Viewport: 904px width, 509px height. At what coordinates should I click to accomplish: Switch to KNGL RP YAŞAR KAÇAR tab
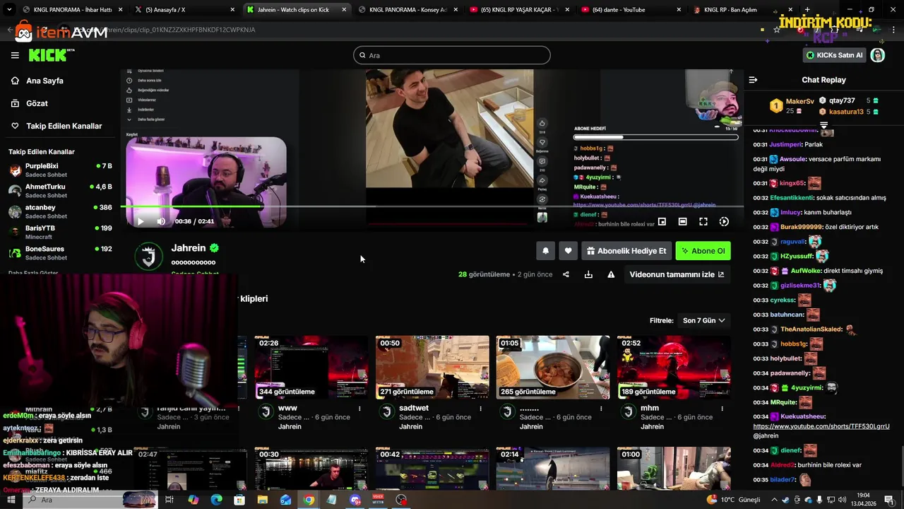click(519, 10)
